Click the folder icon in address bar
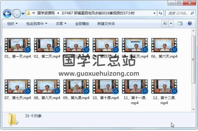The width and height of the screenshot is (198, 131). tap(29, 13)
